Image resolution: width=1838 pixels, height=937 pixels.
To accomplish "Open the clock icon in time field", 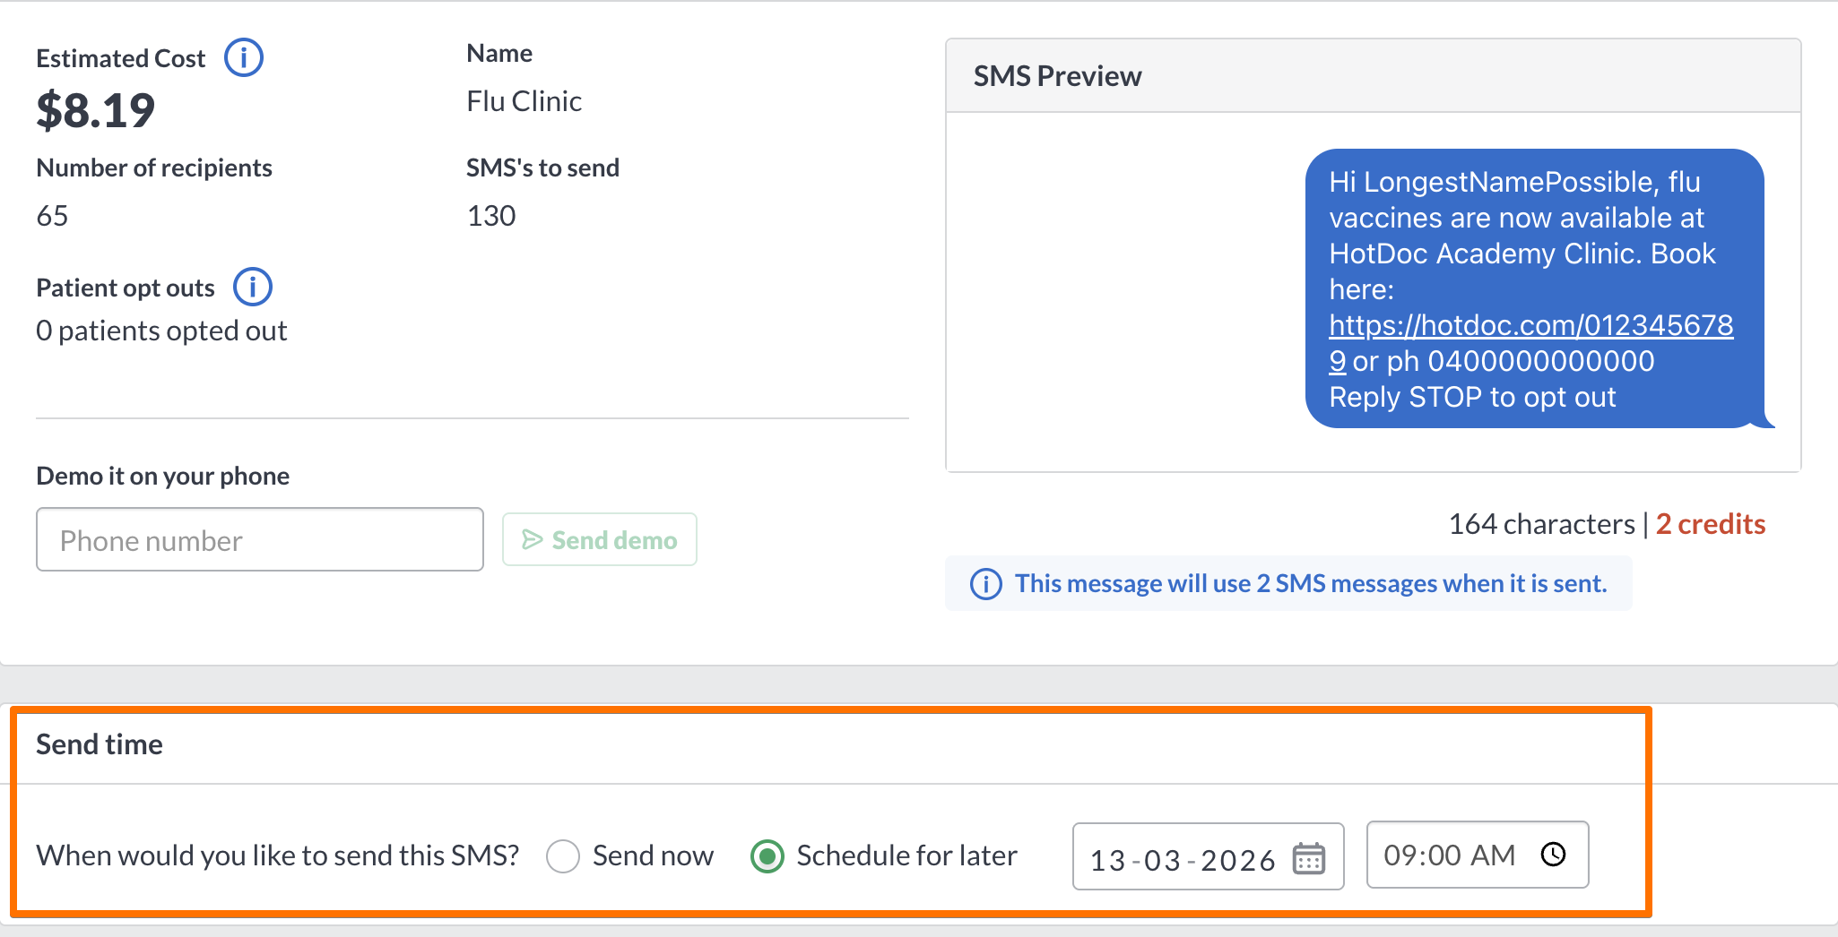I will click(x=1553, y=855).
